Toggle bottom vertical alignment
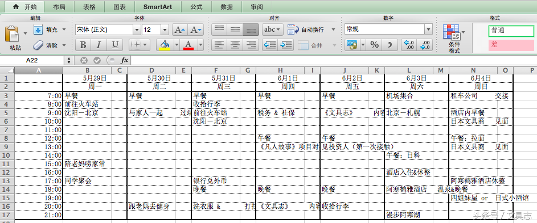The image size is (537, 223). click(251, 30)
